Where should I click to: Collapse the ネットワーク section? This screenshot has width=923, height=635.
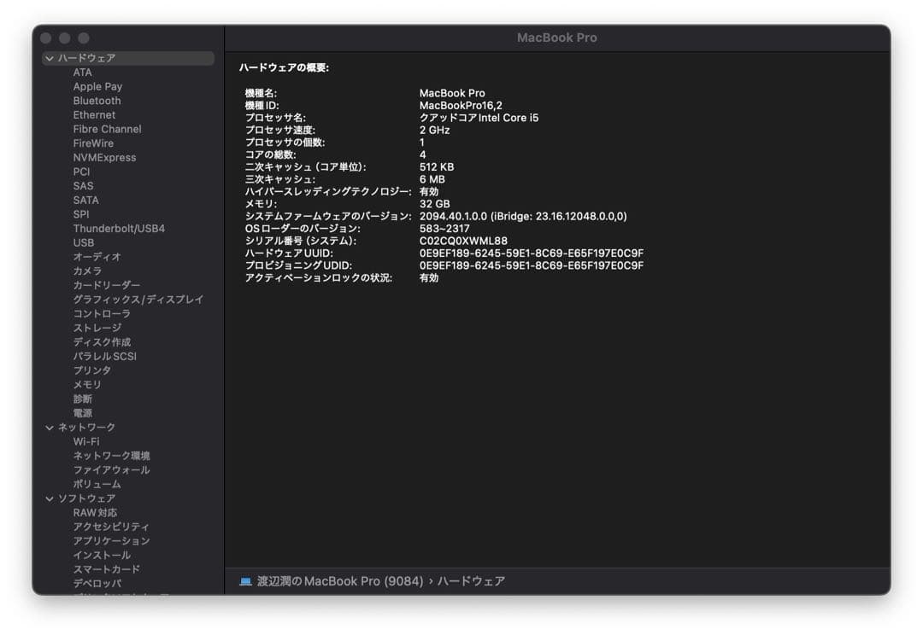point(49,427)
